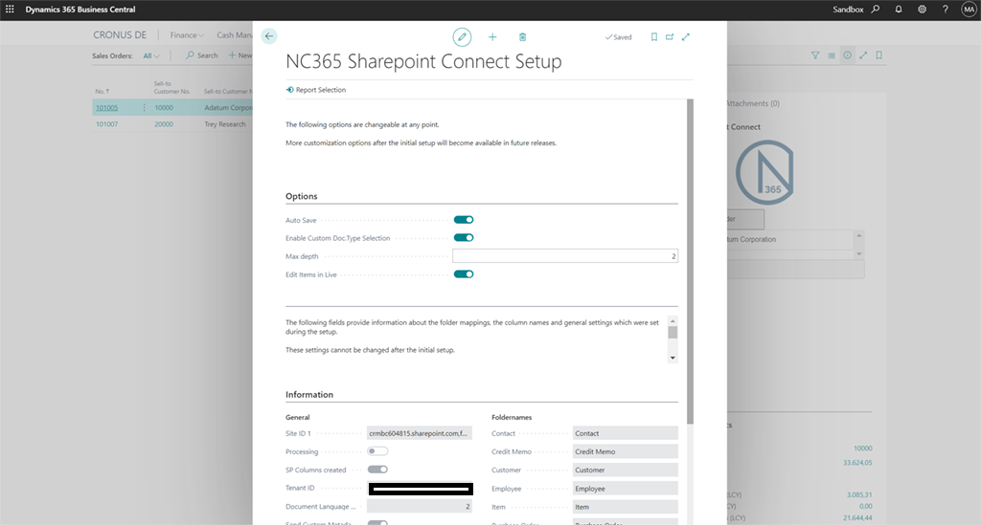Screen dimensions: 981x525
Task: Go back with the arrow button
Action: coord(269,36)
